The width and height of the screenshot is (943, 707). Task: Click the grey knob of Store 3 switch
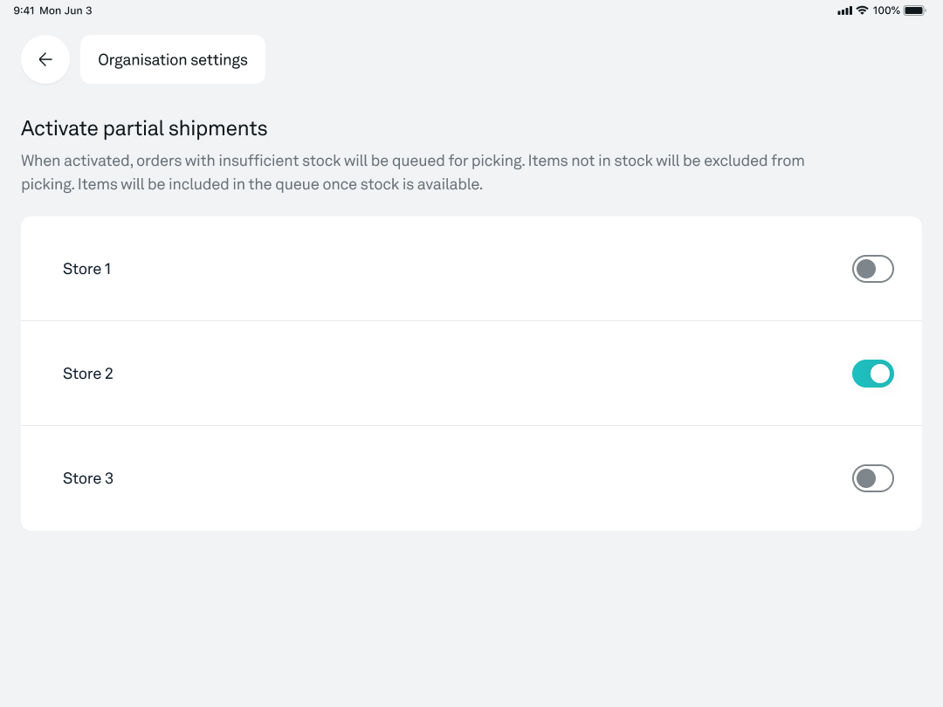tap(866, 478)
